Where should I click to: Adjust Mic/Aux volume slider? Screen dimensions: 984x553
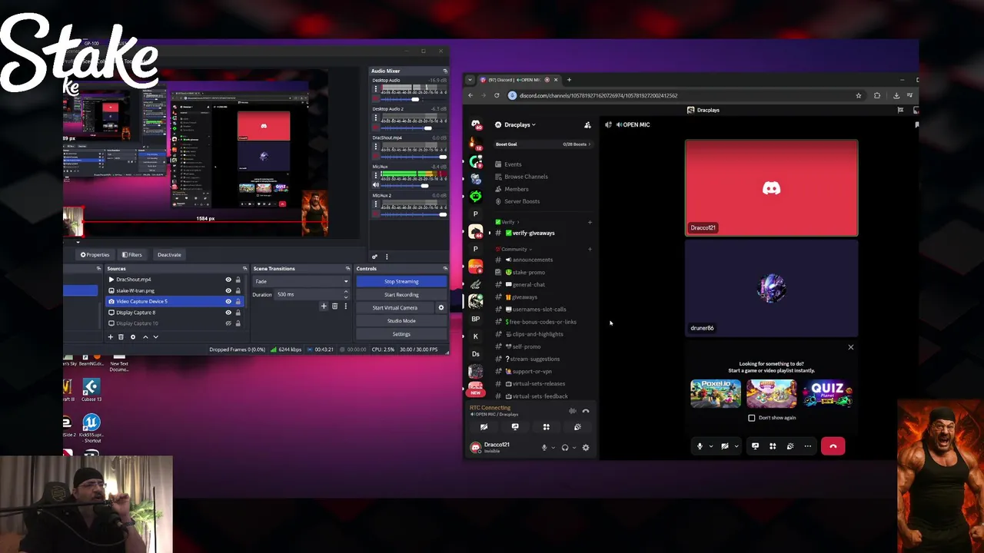[424, 185]
